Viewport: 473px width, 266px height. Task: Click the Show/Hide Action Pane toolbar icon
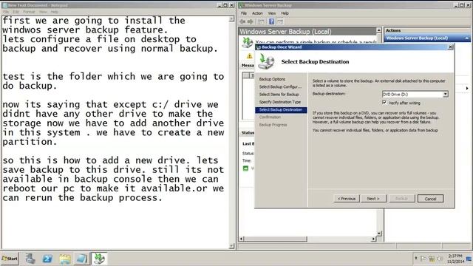pyautogui.click(x=280, y=21)
